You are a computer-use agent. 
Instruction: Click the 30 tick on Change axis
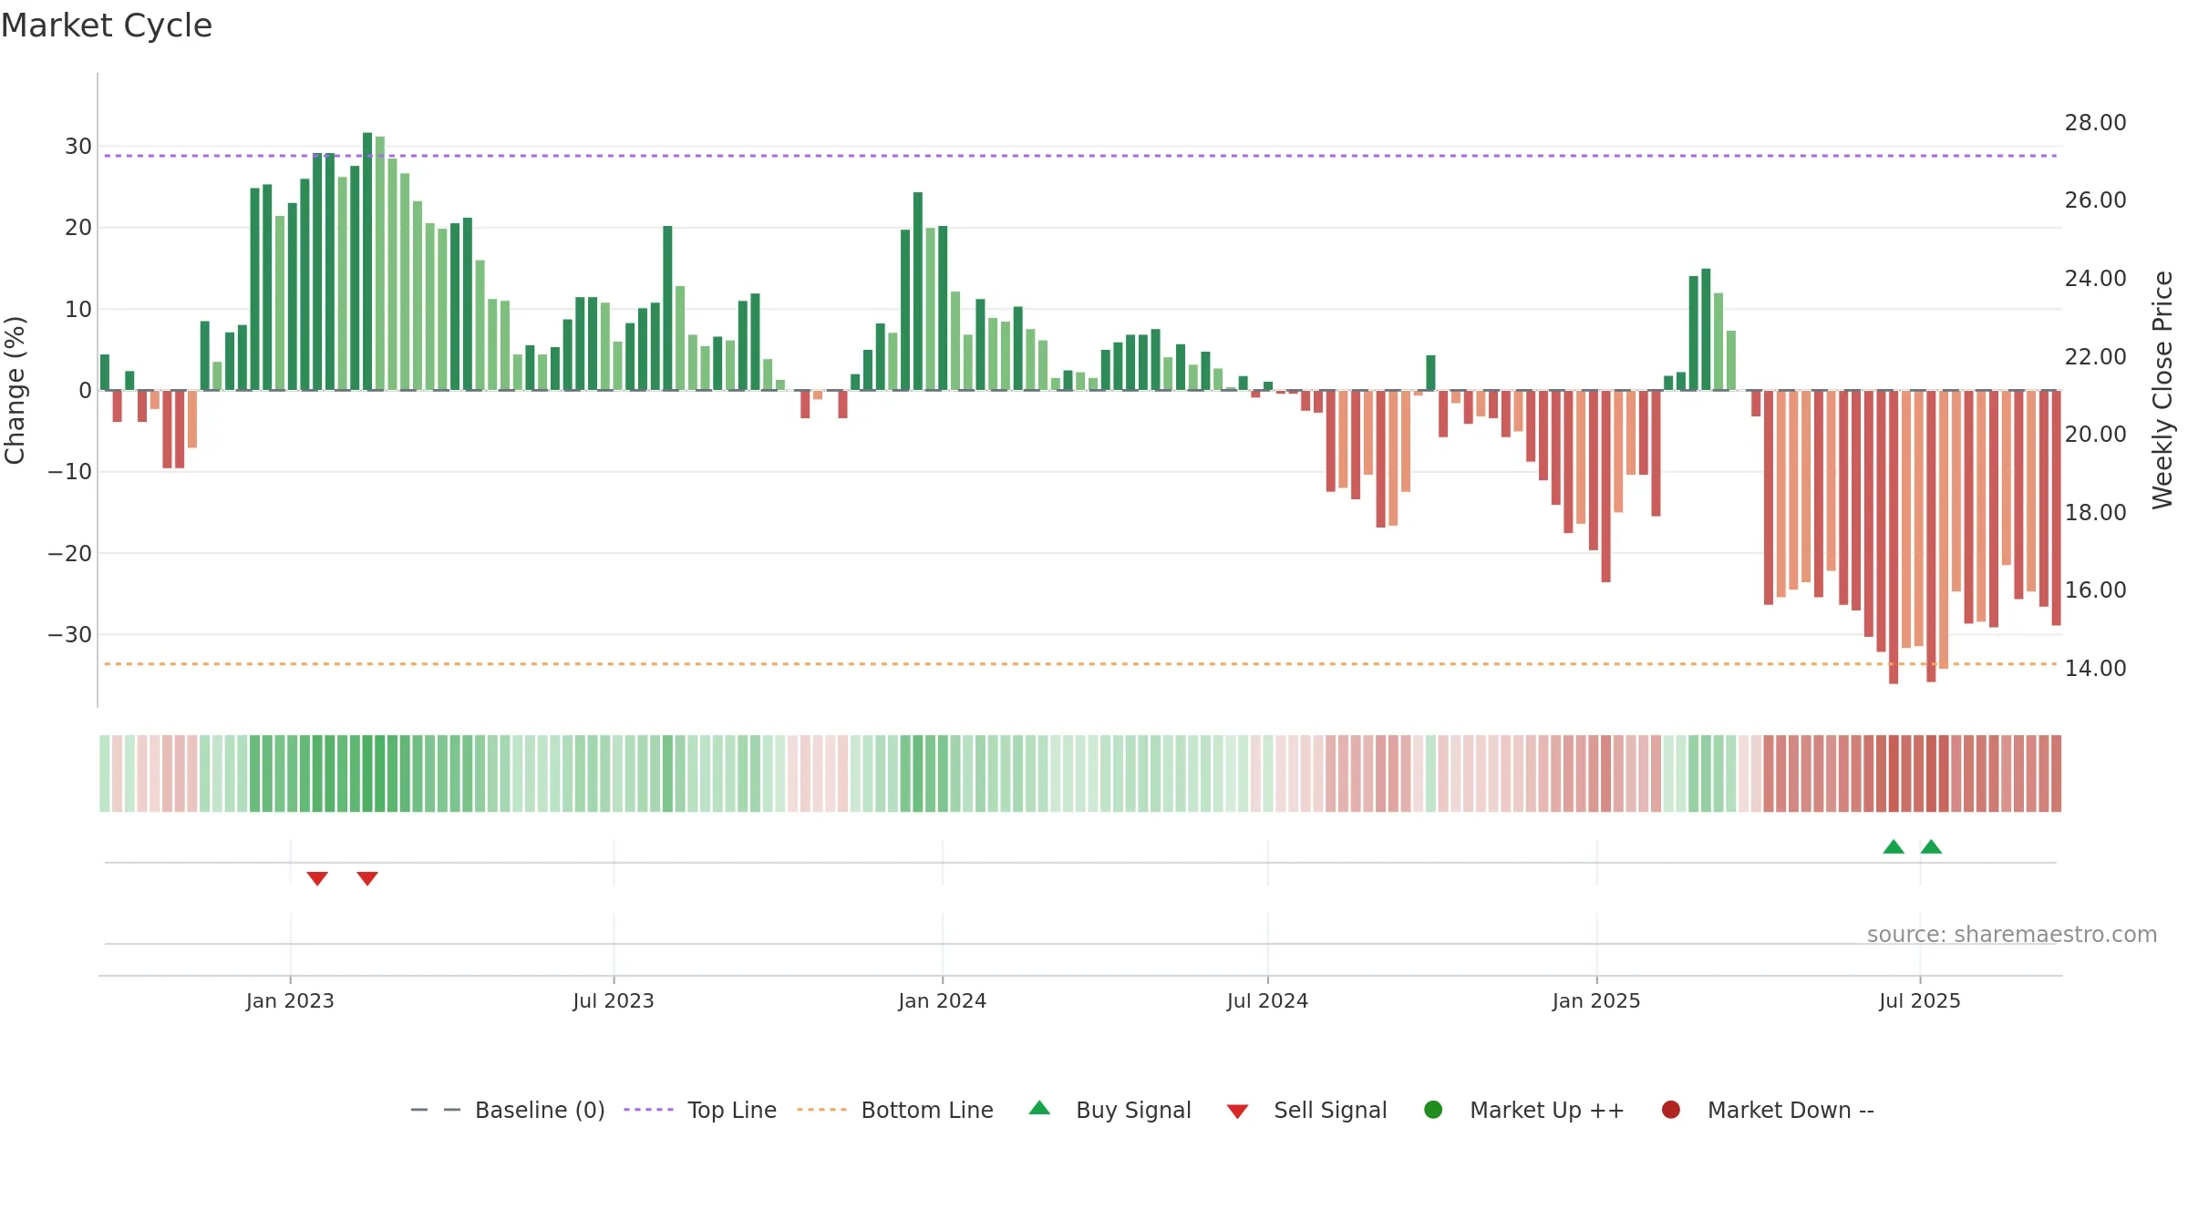click(78, 147)
